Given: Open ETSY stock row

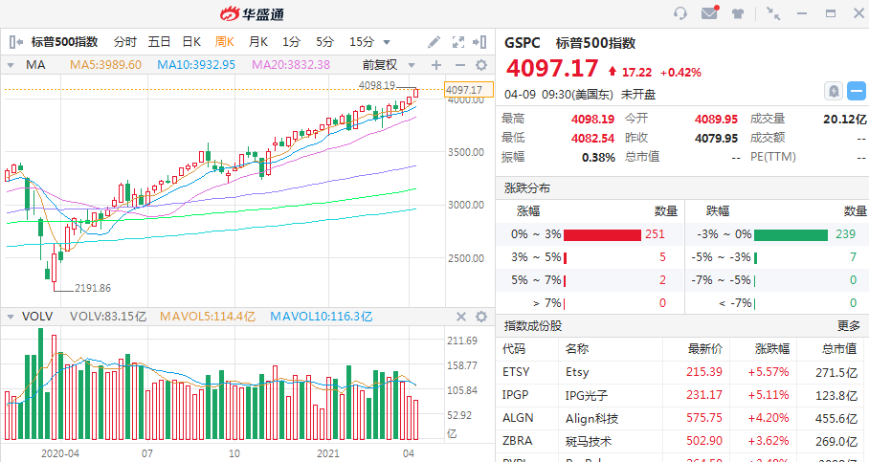Looking at the screenshot, I should click(x=682, y=372).
